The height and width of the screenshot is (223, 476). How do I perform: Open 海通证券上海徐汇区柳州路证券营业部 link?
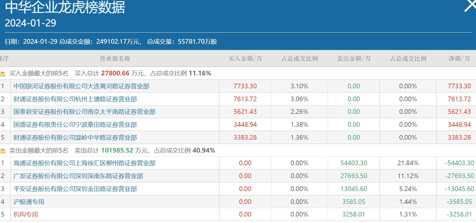[85, 163]
